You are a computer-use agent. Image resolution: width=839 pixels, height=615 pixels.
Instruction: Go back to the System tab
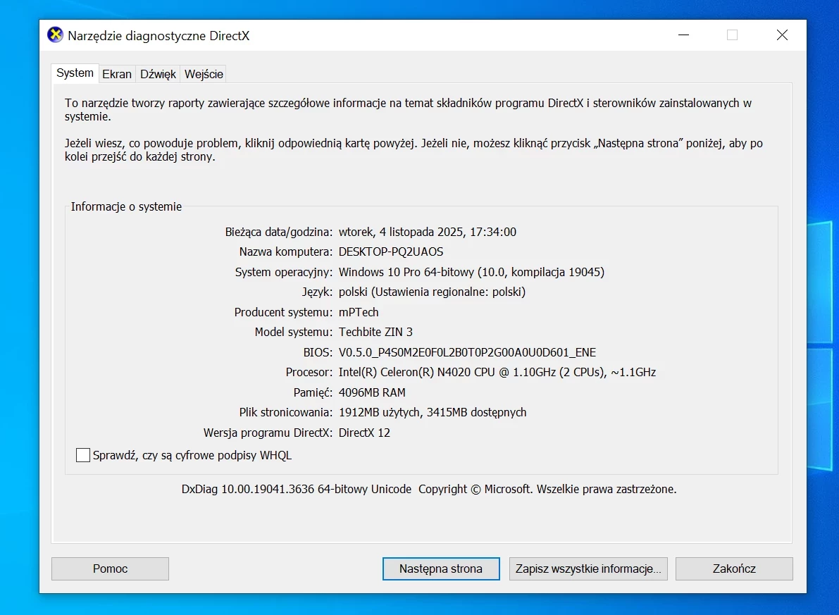click(x=74, y=73)
